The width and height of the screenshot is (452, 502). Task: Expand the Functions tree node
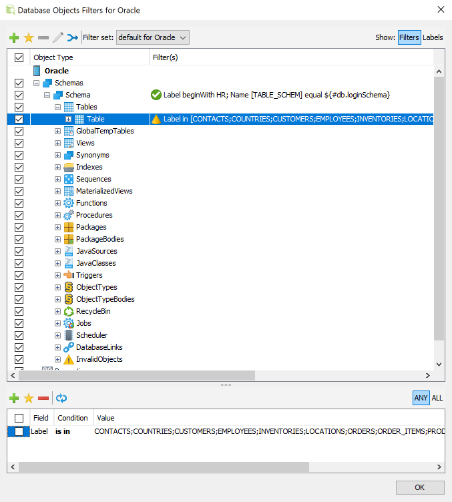coord(57,203)
